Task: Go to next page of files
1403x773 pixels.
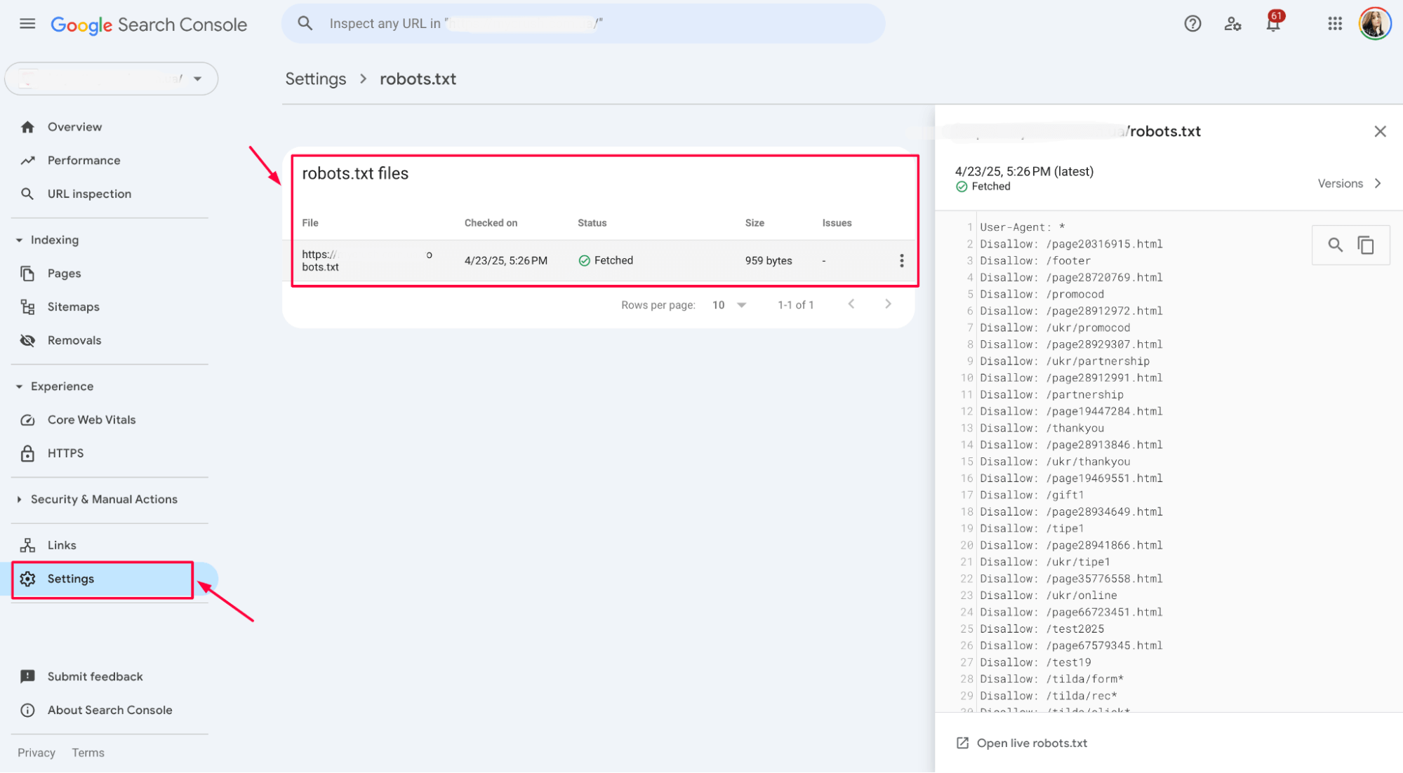Action: [x=888, y=304]
